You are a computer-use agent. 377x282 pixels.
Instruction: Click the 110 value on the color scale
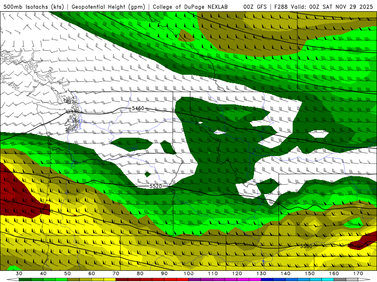[x=213, y=274]
